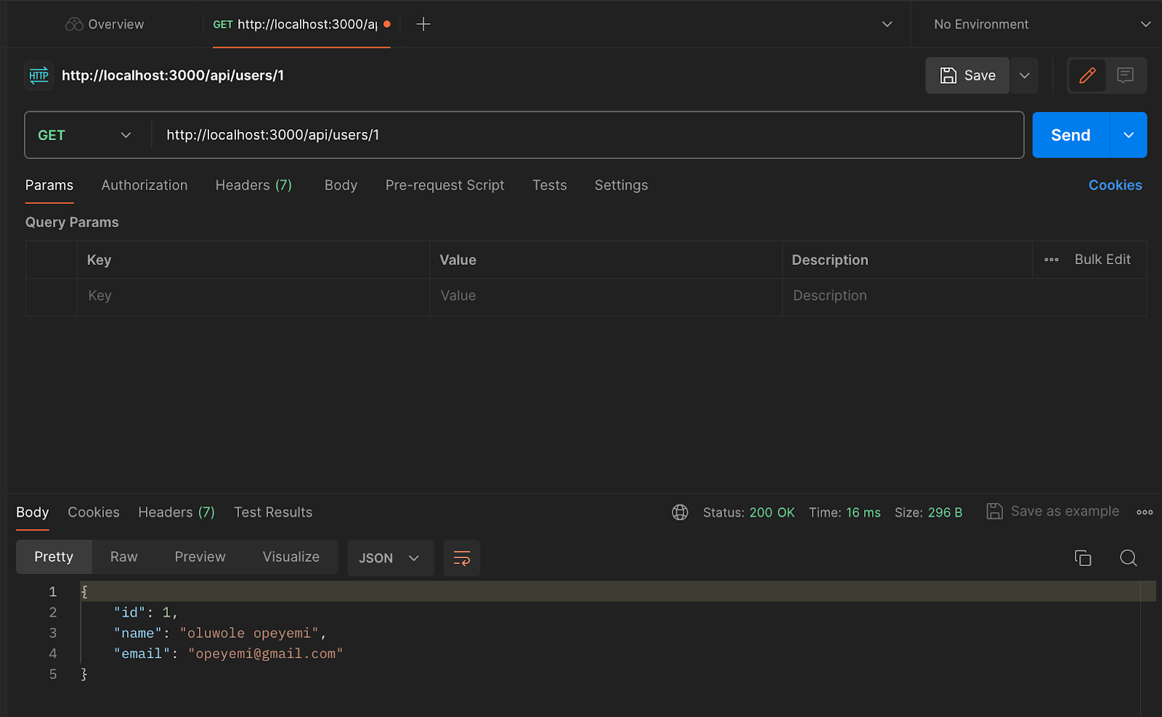
Task: Select the response Headers (7) tab
Action: tap(176, 512)
